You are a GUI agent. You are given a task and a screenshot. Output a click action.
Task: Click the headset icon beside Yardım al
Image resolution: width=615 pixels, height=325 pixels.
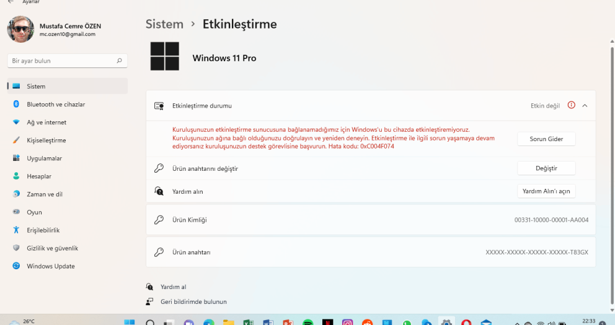click(149, 287)
